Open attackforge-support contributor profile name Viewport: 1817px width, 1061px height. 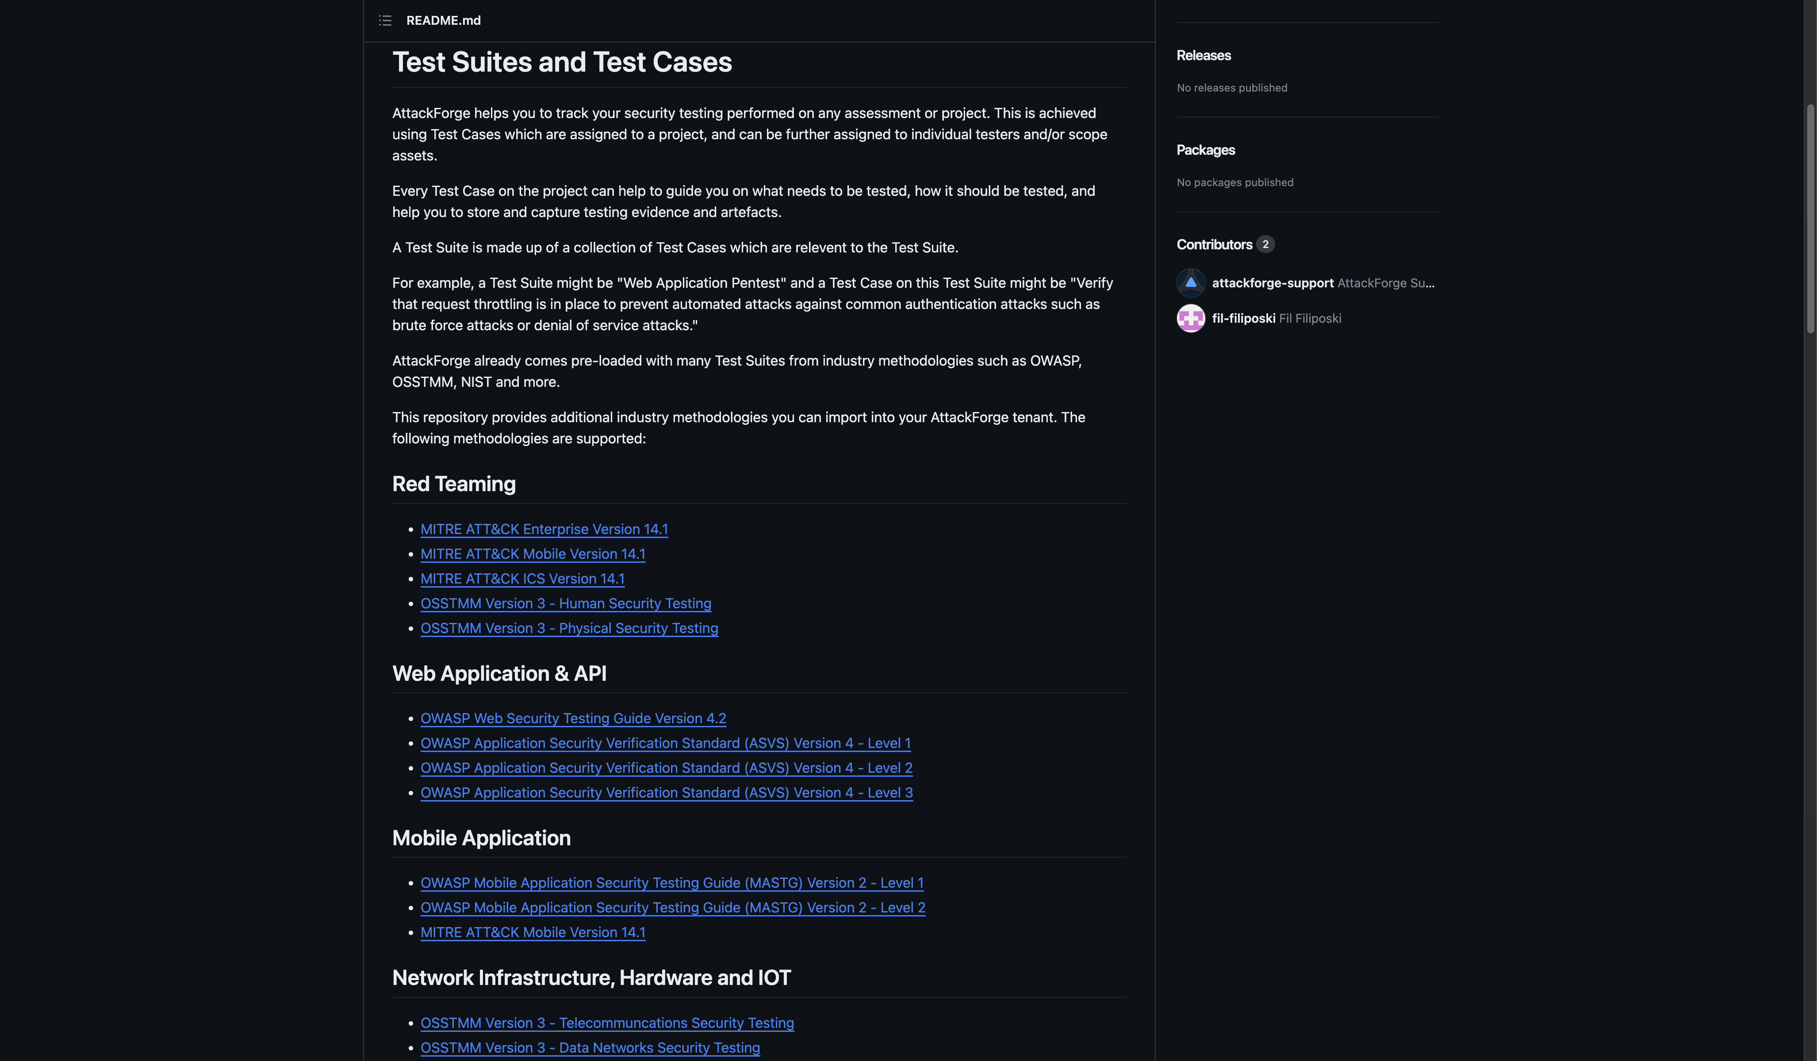point(1273,282)
